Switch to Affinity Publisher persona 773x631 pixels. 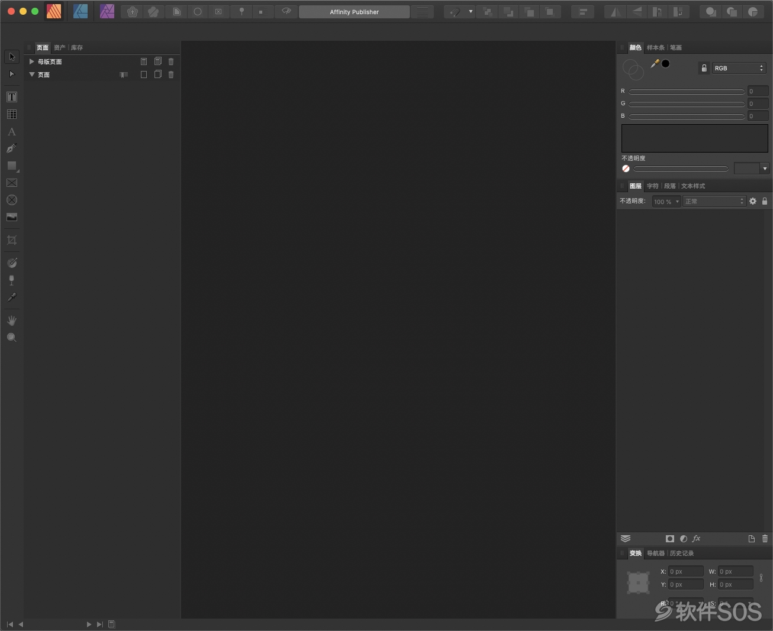coord(54,11)
